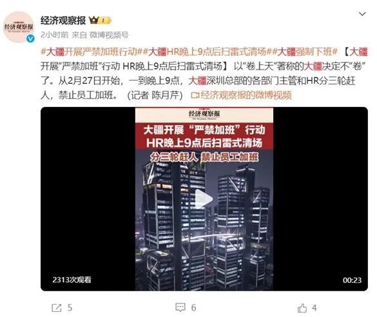This screenshot has height=317, width=377.
Task: Open the 经济观察报 profile avatar
Action: pos(19,27)
